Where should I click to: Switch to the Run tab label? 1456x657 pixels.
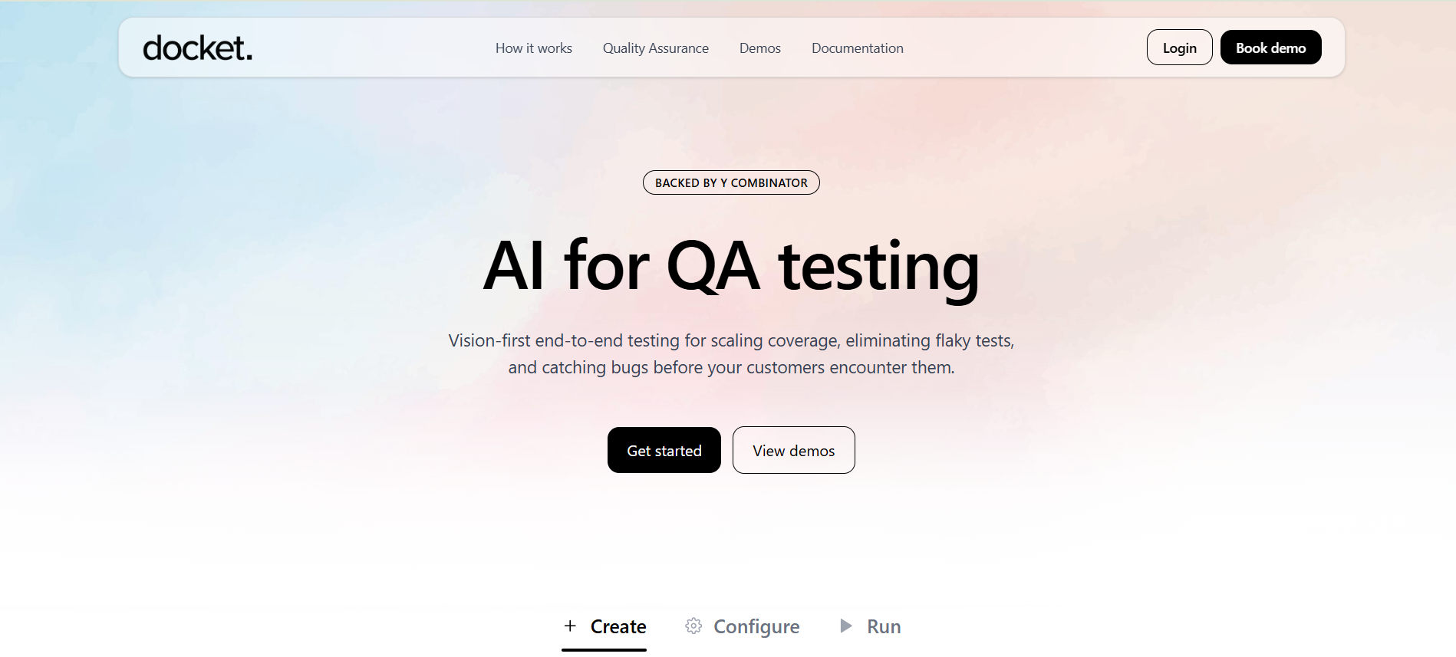pos(884,626)
